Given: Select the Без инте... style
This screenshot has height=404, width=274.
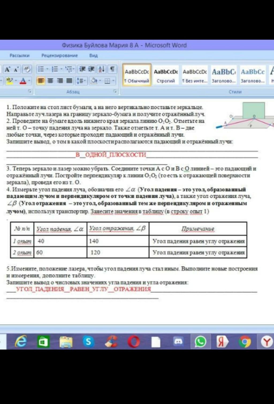Looking at the screenshot, I should pyautogui.click(x=195, y=75).
